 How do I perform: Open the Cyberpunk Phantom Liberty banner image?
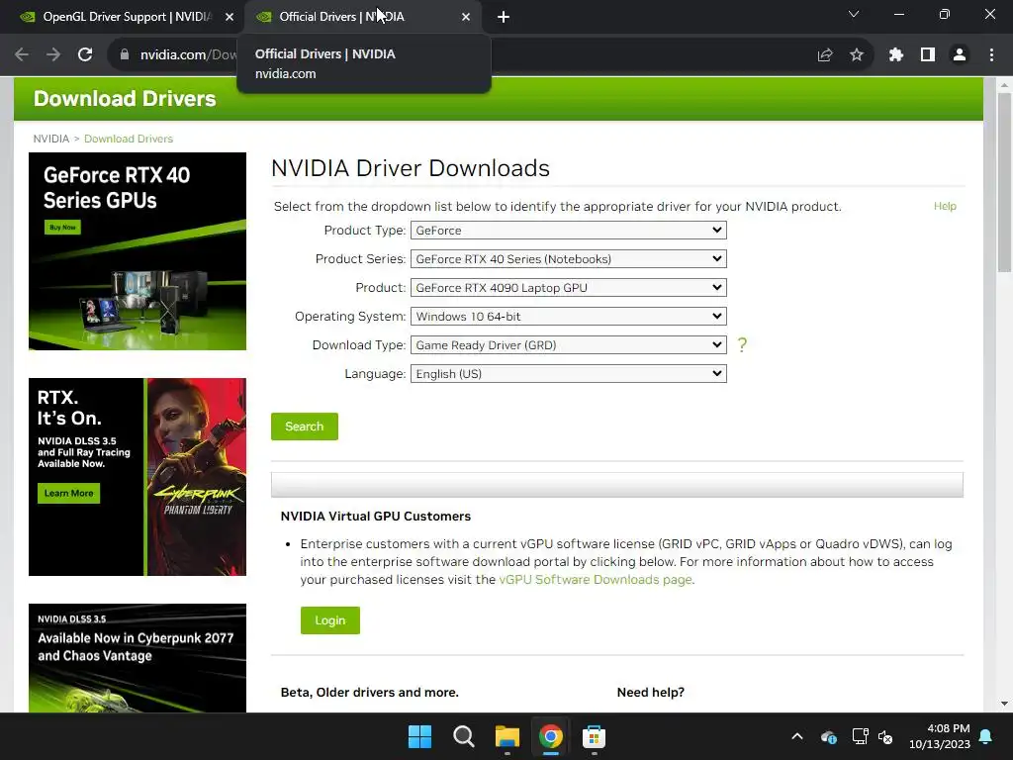197,477
